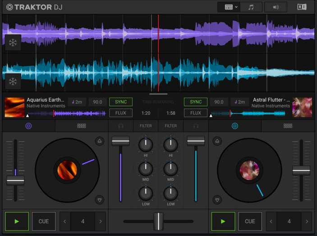Click left channel MID knob
Screen dimensions: 317x236
click(x=146, y=169)
